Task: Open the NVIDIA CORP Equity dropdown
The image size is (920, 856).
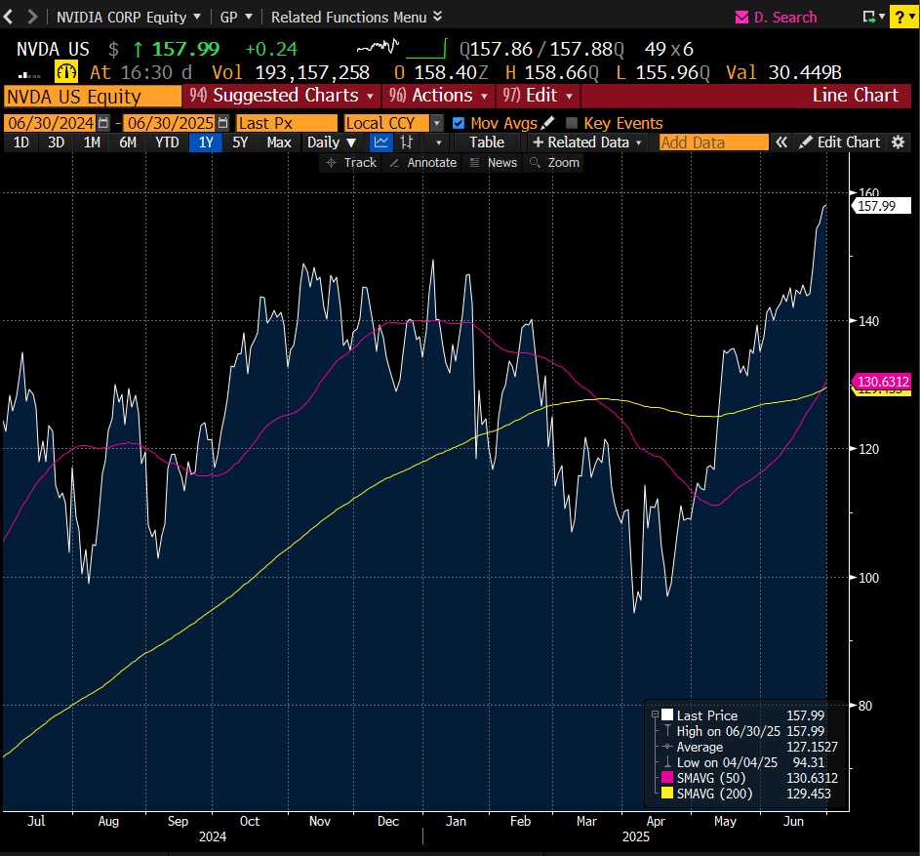Action: (129, 17)
